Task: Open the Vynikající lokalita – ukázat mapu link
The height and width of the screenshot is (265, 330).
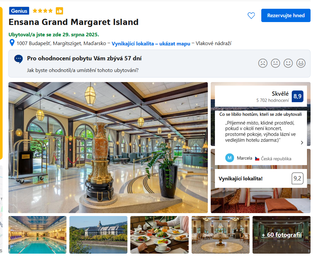Action: pyautogui.click(x=151, y=43)
